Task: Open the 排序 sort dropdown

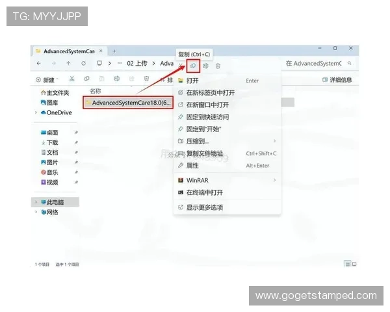Action: pyautogui.click(x=167, y=80)
